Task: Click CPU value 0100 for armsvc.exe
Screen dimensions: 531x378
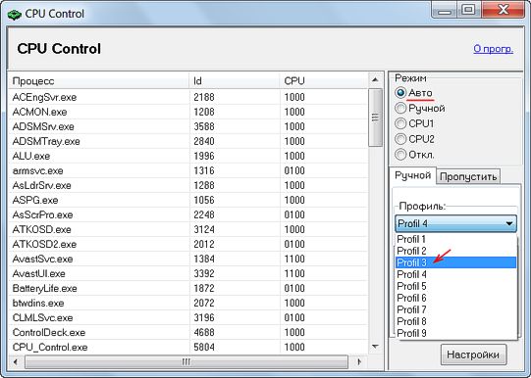Action: tap(294, 170)
